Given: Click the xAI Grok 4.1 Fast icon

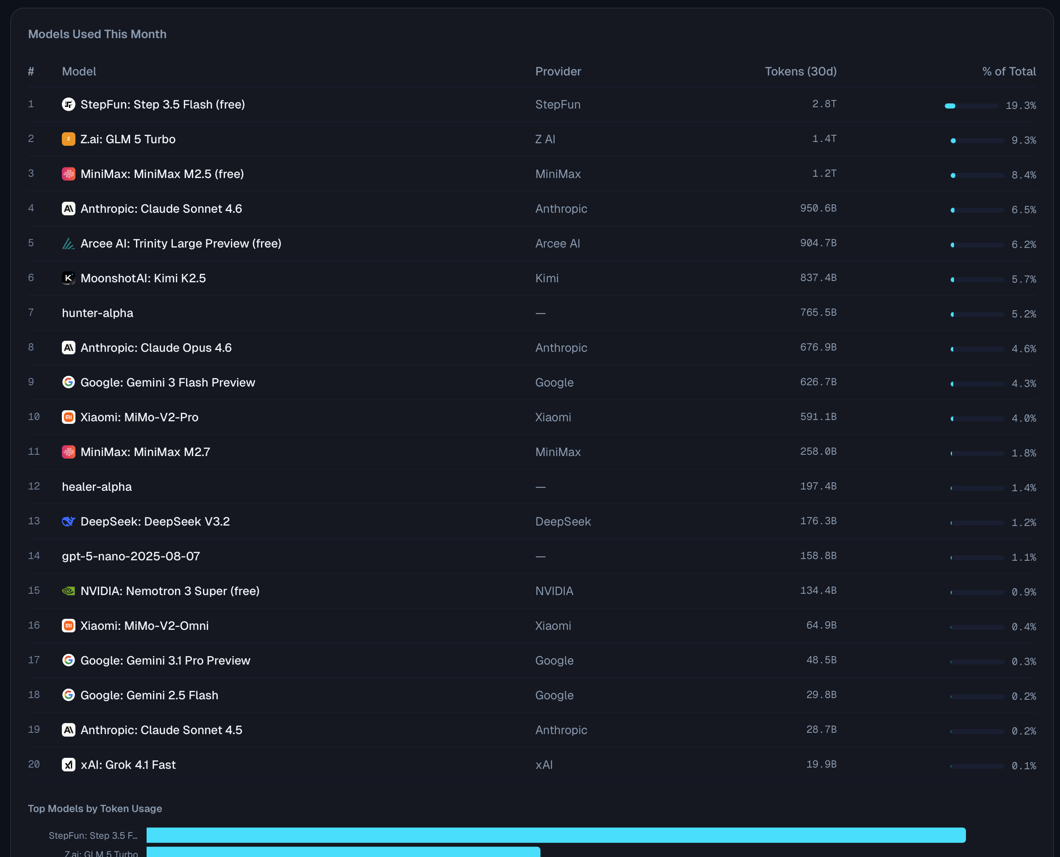Looking at the screenshot, I should (x=68, y=765).
